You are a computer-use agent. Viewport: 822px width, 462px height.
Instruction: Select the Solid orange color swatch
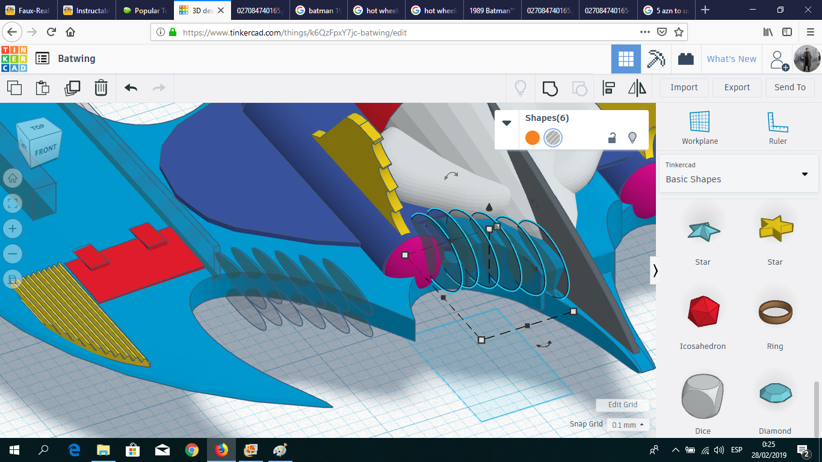pyautogui.click(x=533, y=138)
